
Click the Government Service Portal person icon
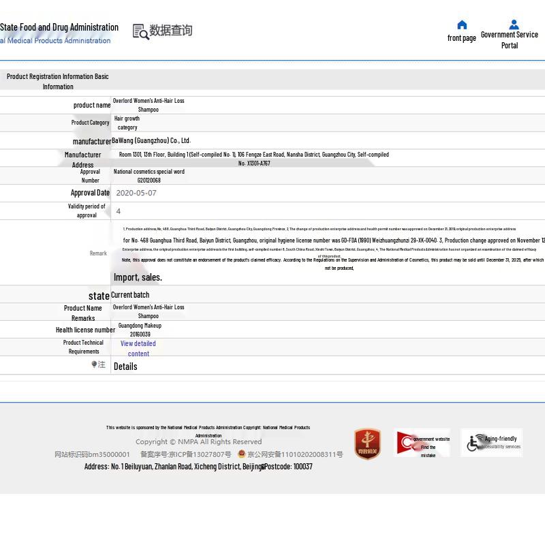[514, 24]
